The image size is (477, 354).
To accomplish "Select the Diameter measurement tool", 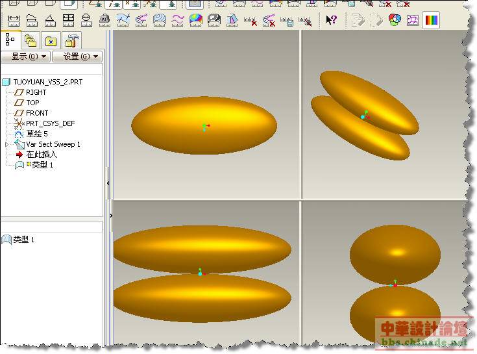I will tap(86, 20).
